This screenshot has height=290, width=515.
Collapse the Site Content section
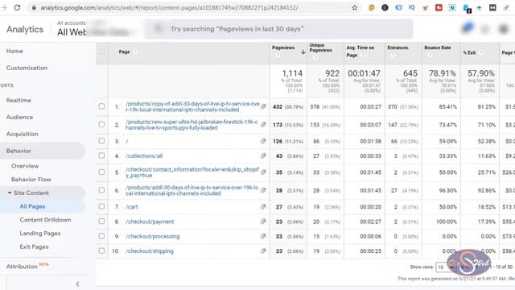click(10, 193)
